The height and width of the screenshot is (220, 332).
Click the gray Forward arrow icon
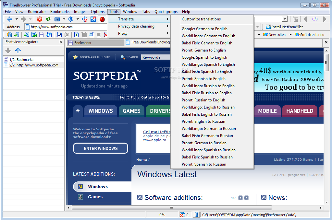pyautogui.click(x=23, y=19)
